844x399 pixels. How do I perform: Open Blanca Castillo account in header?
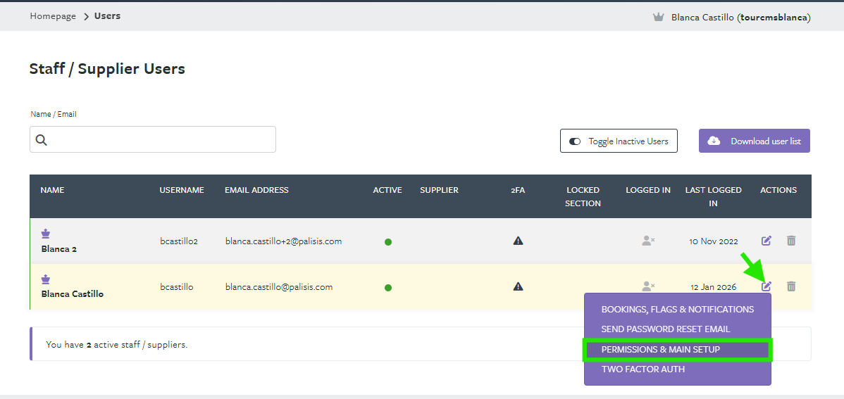point(740,17)
